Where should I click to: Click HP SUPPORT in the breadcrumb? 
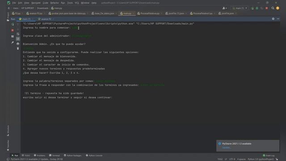pos(28,8)
